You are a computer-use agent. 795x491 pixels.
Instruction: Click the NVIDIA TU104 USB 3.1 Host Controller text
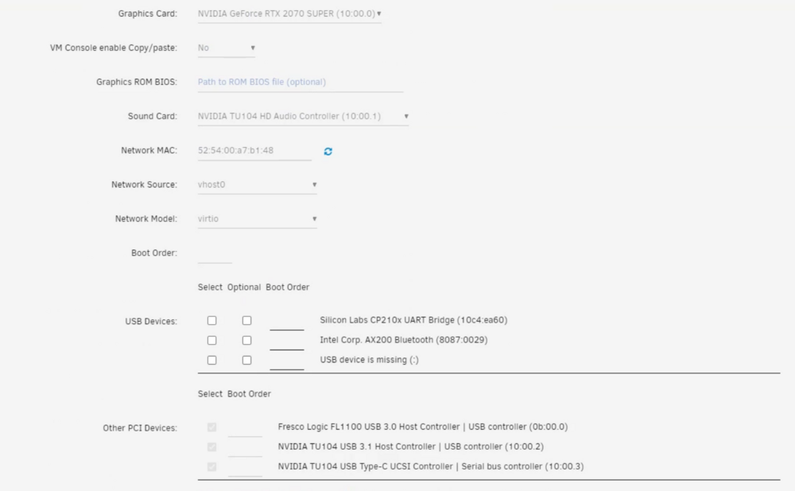pos(411,447)
